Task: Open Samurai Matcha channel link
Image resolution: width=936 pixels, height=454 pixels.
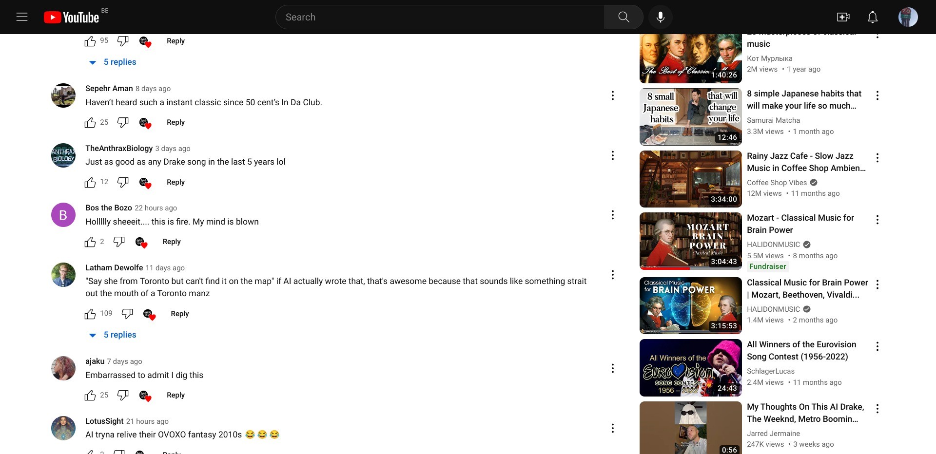Action: pyautogui.click(x=773, y=120)
